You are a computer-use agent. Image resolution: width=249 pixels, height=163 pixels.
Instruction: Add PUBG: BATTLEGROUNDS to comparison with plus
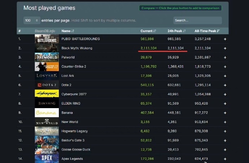[x=225, y=39]
